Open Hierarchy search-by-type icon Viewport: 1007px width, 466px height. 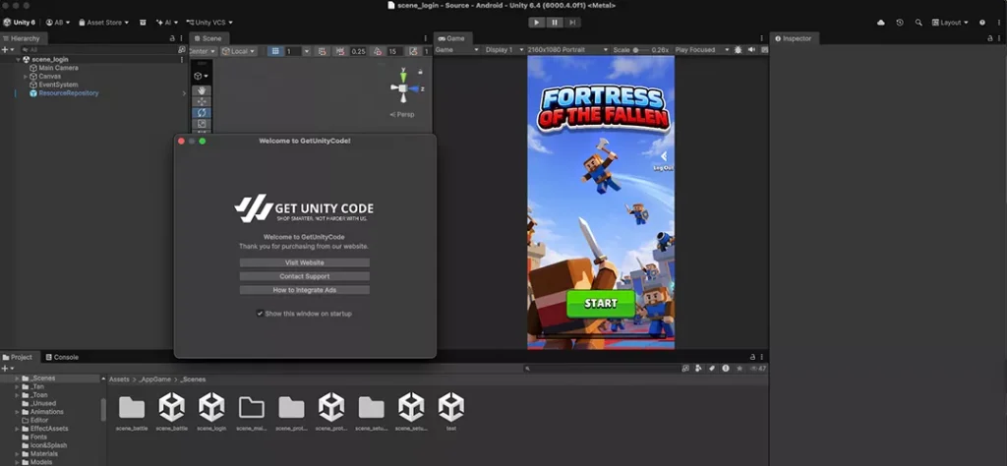click(x=182, y=49)
